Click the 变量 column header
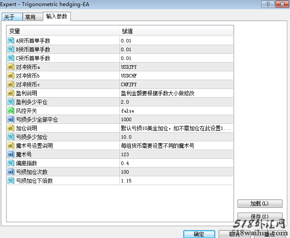290x238 pixels. click(x=63, y=31)
